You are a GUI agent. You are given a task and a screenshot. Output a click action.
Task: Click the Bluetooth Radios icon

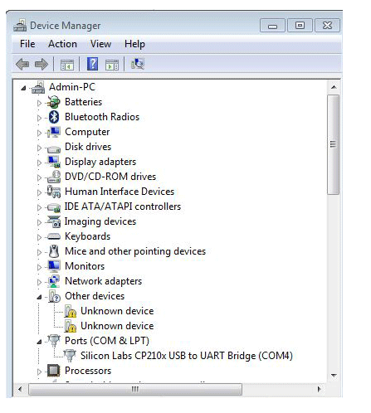coord(54,117)
